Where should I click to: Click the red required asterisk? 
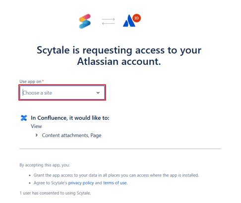pyautogui.click(x=43, y=81)
